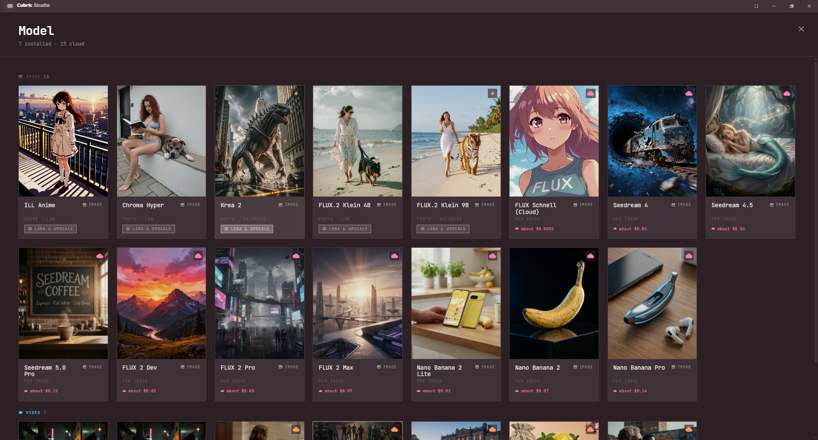Click the fullscreen icon in the title bar

pyautogui.click(x=756, y=6)
